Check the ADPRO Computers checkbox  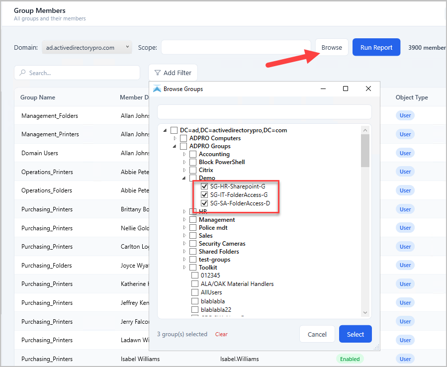coord(183,138)
